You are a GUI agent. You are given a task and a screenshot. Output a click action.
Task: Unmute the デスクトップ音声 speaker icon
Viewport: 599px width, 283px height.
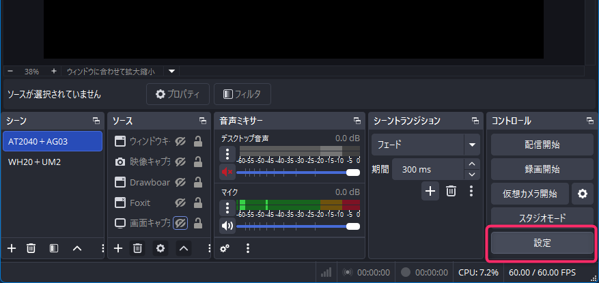tap(227, 172)
